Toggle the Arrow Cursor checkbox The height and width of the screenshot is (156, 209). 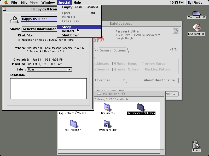pyautogui.click(x=142, y=64)
